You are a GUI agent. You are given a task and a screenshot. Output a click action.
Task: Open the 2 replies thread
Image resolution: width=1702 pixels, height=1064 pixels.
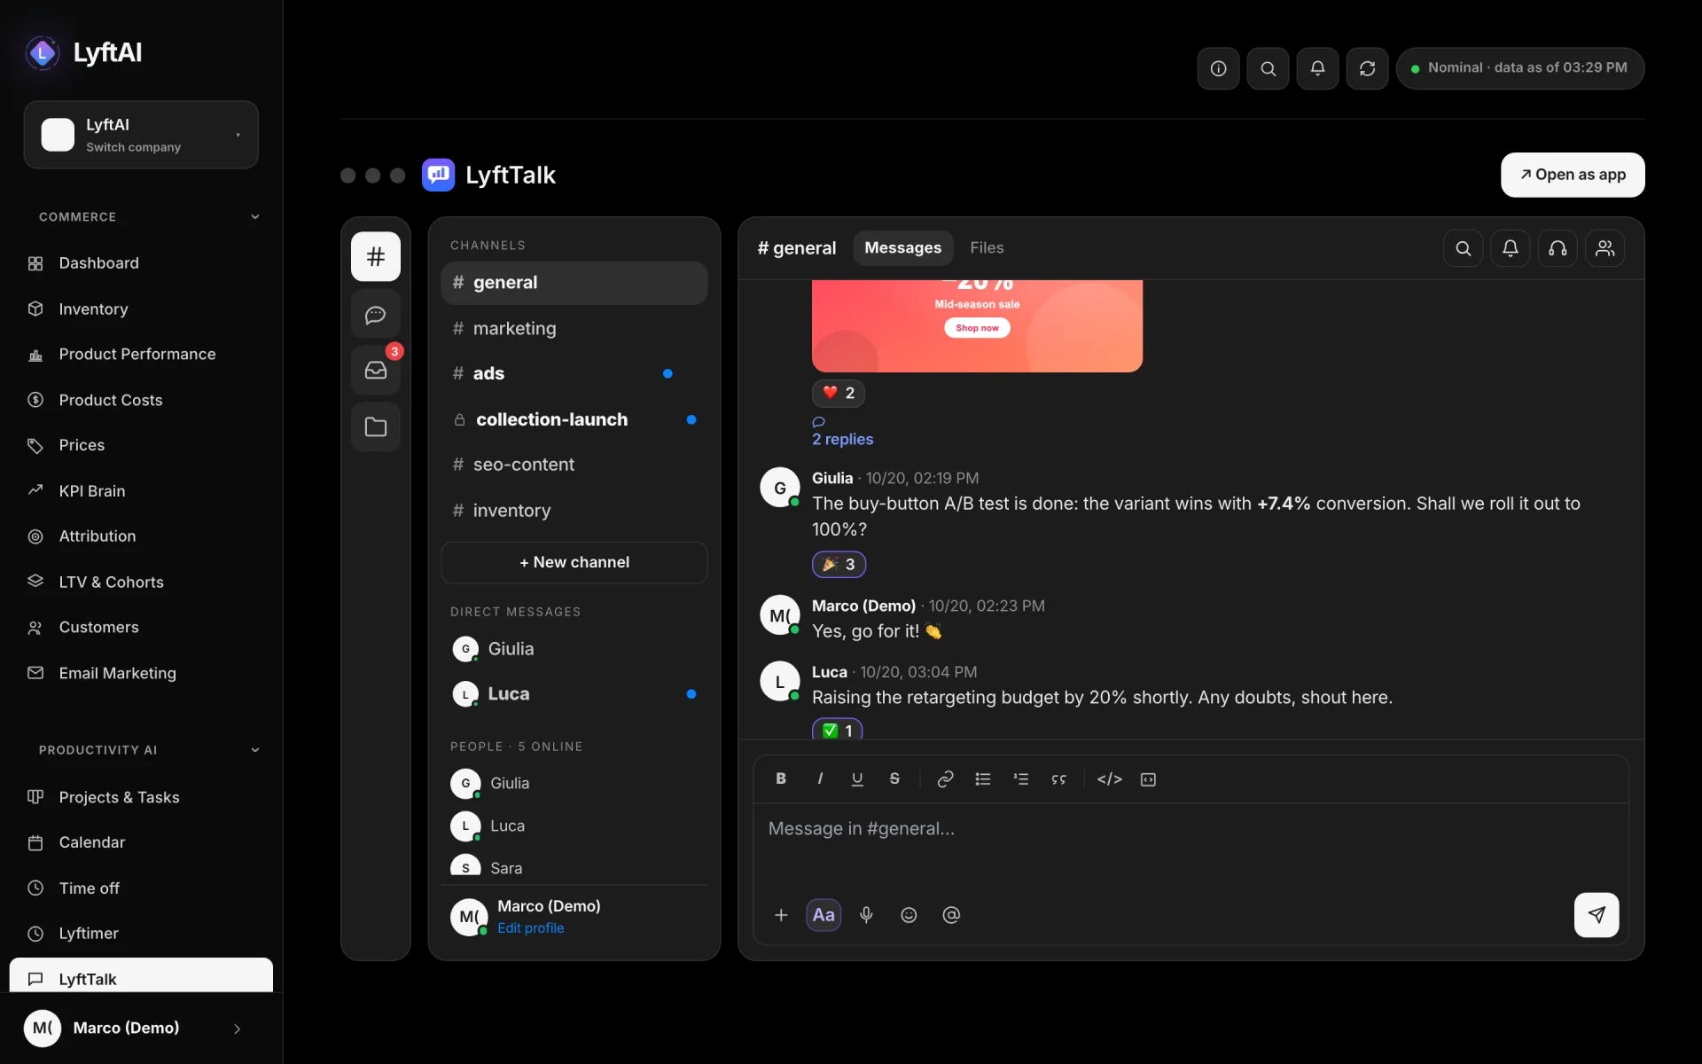pyautogui.click(x=842, y=439)
